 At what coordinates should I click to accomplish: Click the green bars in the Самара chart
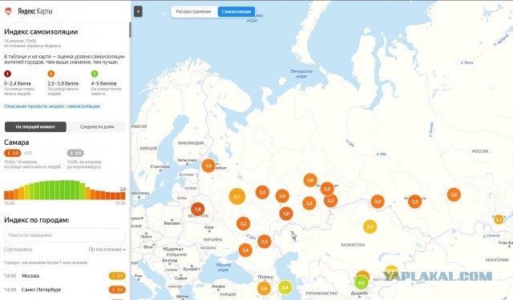click(57, 190)
